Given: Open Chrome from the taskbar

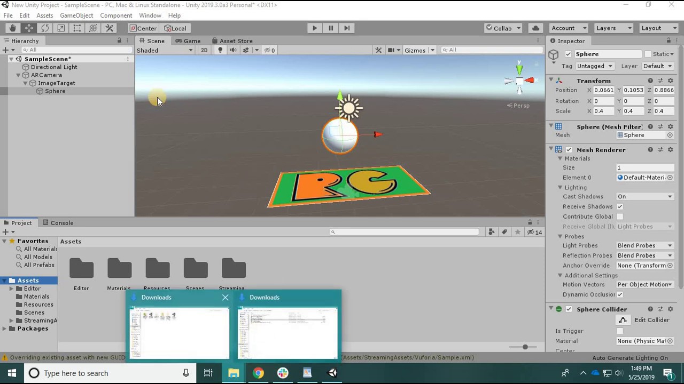Looking at the screenshot, I should (x=258, y=373).
